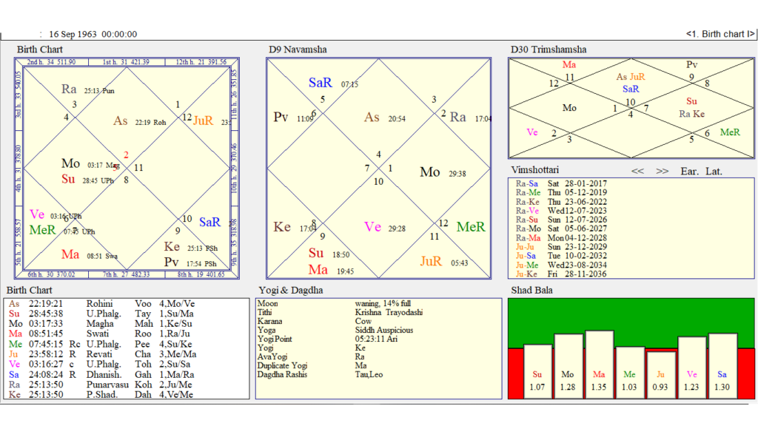Select the Ra-Me dasha row dated 05-12-2019
Screen dimensions: 758x426
pos(561,192)
